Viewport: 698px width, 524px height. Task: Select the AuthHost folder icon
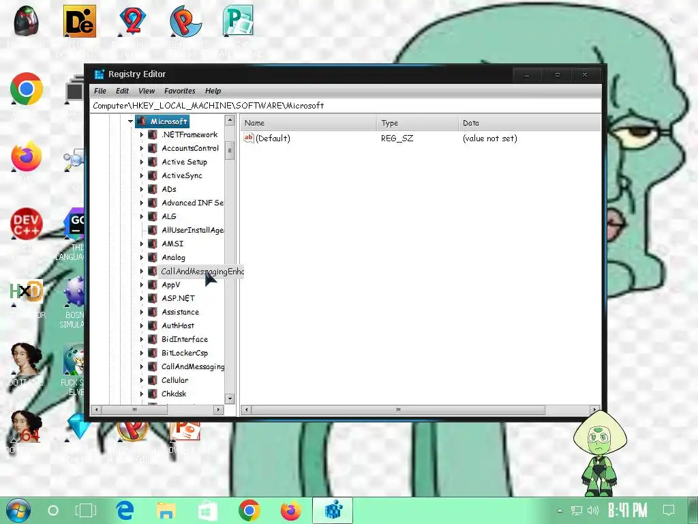click(153, 325)
